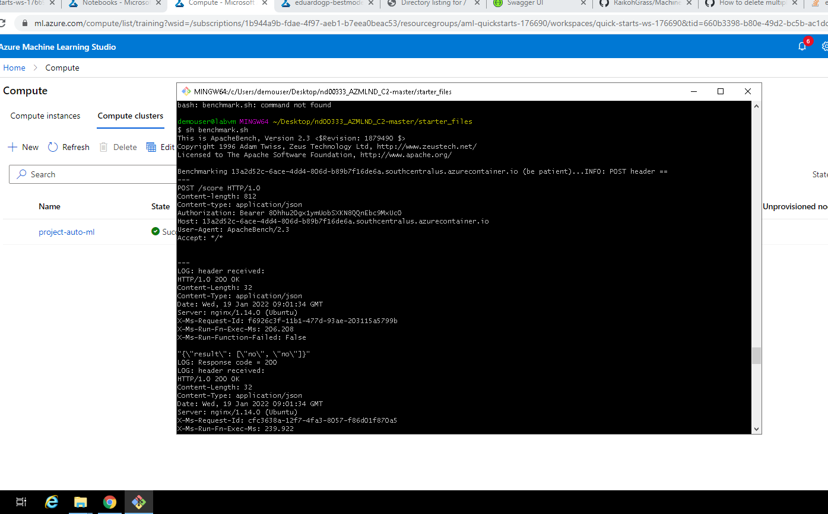
Task: Click the terminal scrollbar down arrow
Action: (756, 429)
